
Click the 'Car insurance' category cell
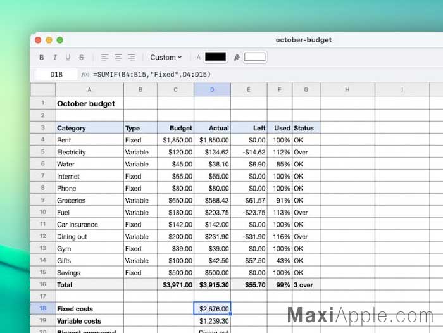click(x=90, y=225)
